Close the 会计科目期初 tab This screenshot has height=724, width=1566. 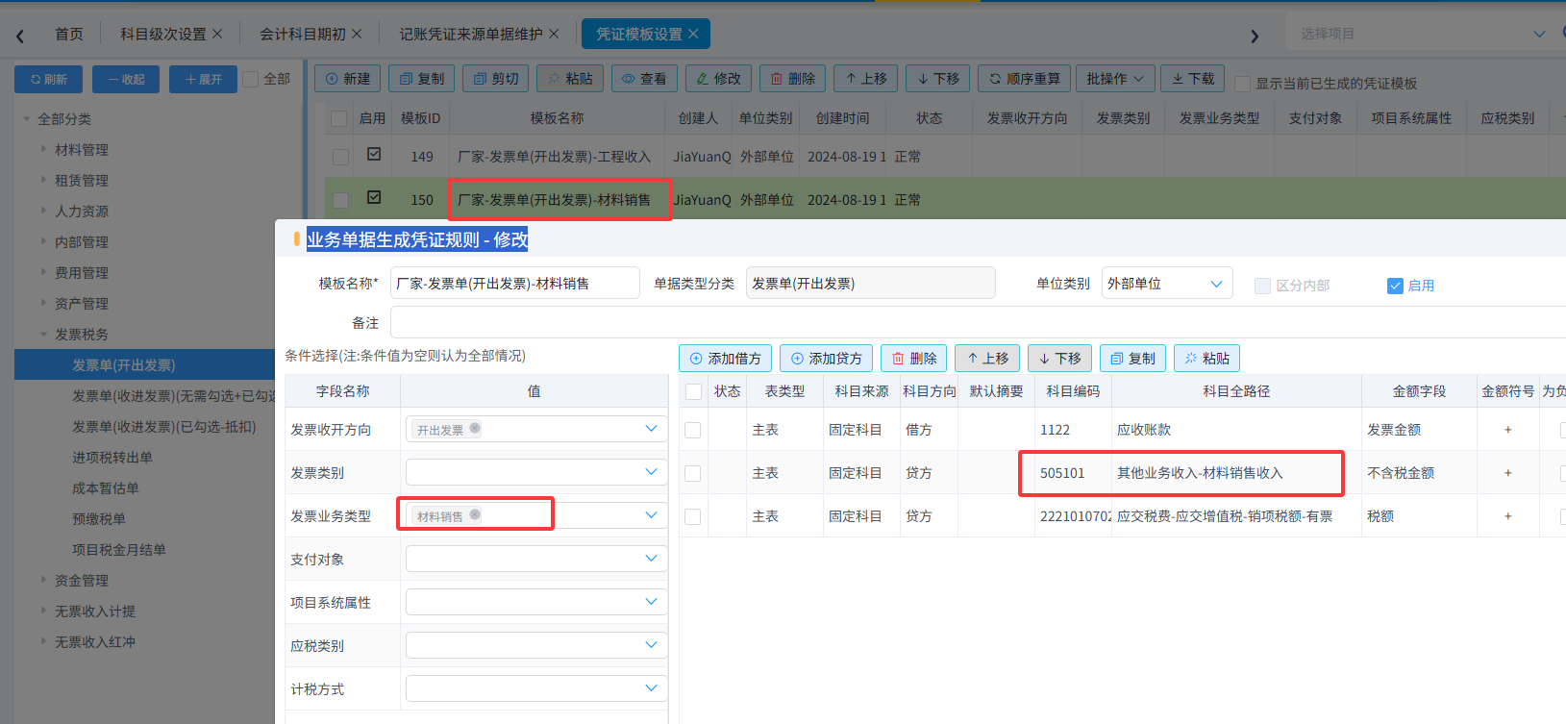coord(357,34)
